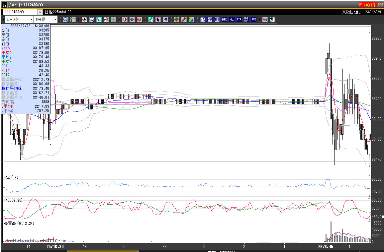
Task: Click the red yen price icon
Action: (106, 20)
